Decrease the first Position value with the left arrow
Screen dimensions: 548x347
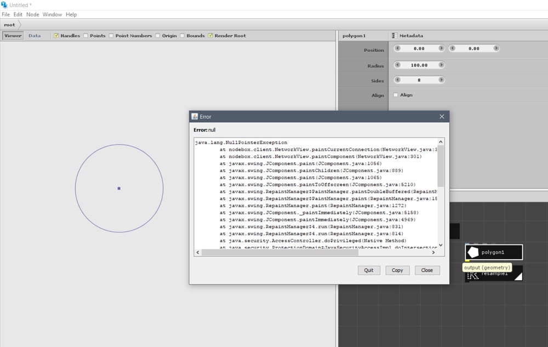pos(397,48)
